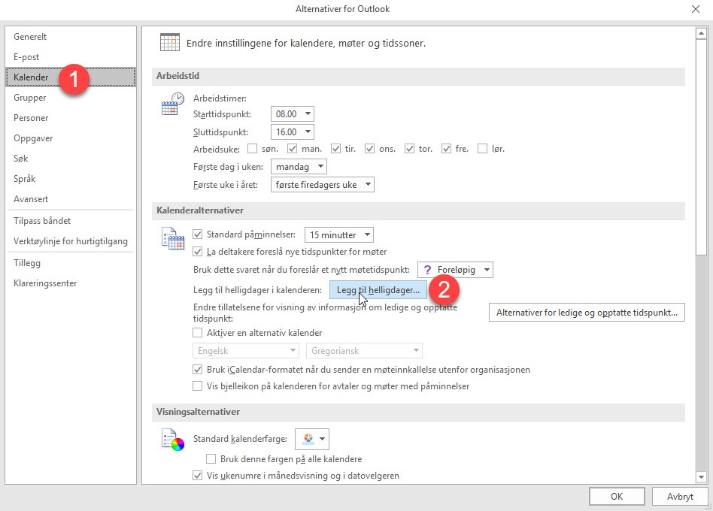Viewport: 713px width, 511px height.
Task: Open the Tilpass båndet category
Action: [71, 221]
